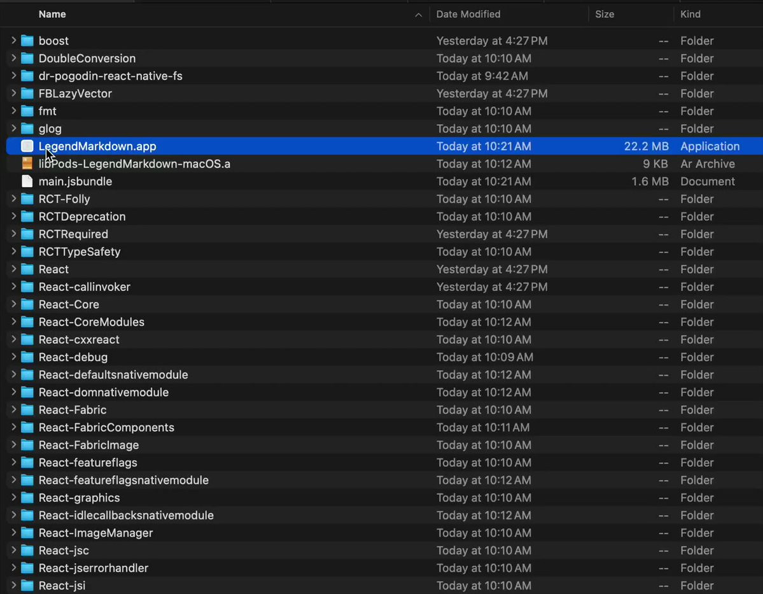The image size is (763, 594).
Task: Select libPods-LegendMarkdown-macOS.a file name
Action: pos(134,164)
